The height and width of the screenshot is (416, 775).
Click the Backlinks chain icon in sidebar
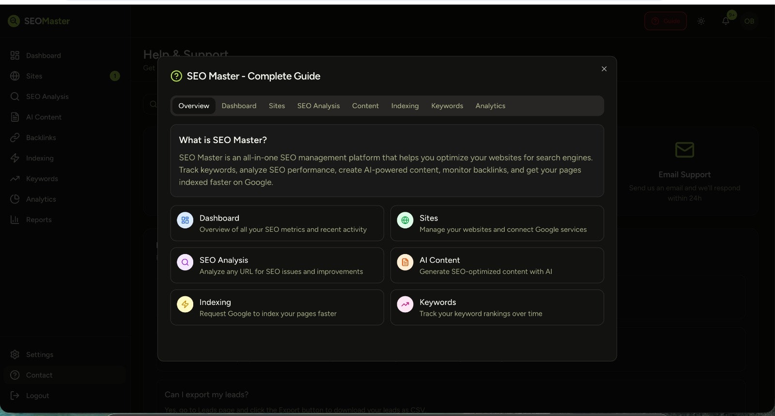pyautogui.click(x=15, y=138)
